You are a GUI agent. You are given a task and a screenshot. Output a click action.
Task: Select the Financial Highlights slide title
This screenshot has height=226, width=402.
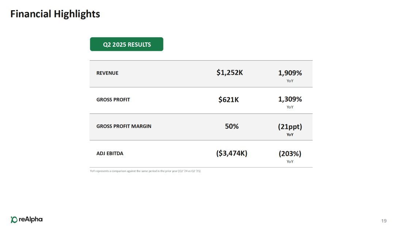click(55, 14)
